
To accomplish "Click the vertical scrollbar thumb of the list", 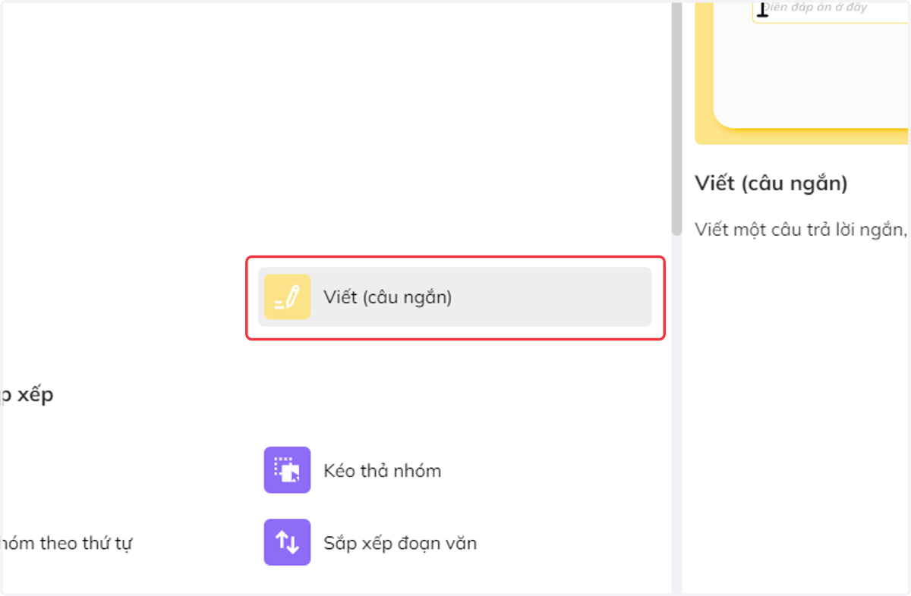I will [676, 118].
